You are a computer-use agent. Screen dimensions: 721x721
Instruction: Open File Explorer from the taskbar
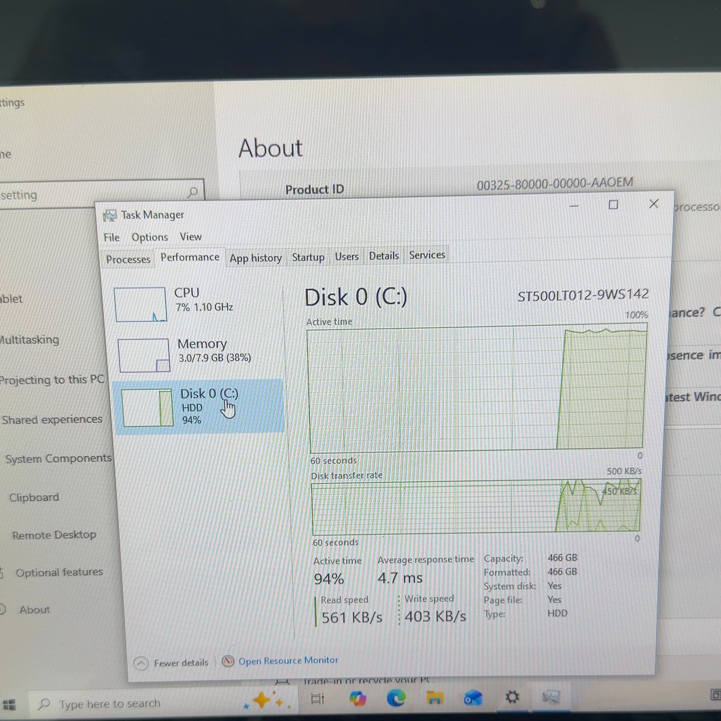(434, 698)
